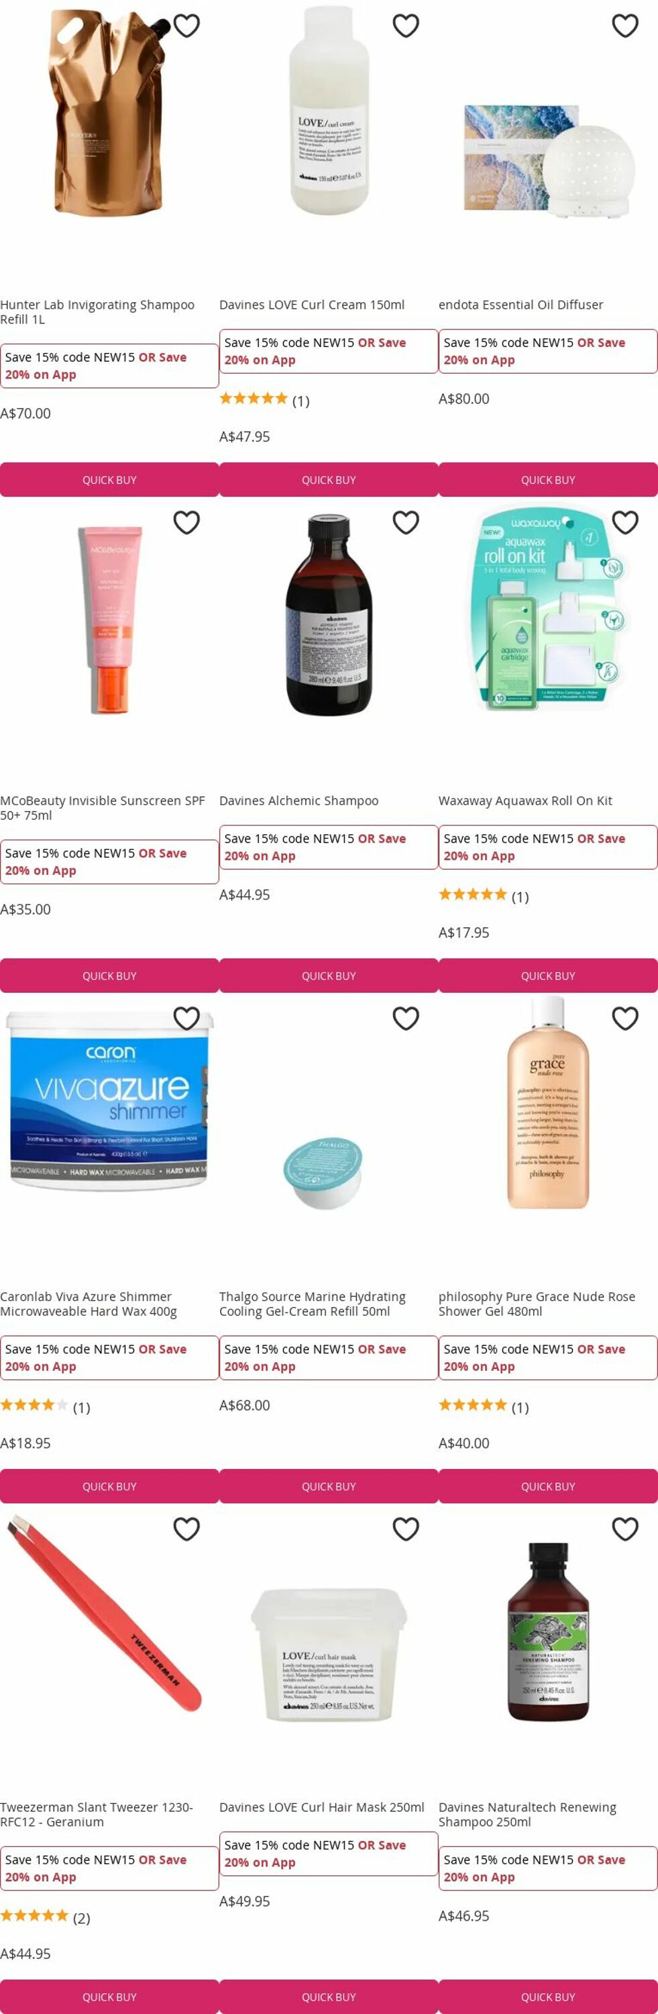Save MCoBeauty Invisible Sunscreen to wishlist

pyautogui.click(x=186, y=522)
